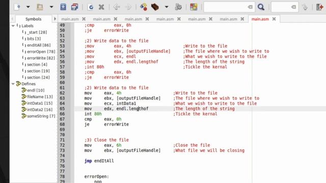The image size is (326, 183).
Task: Click the jump to line icon
Action: [305, 7]
